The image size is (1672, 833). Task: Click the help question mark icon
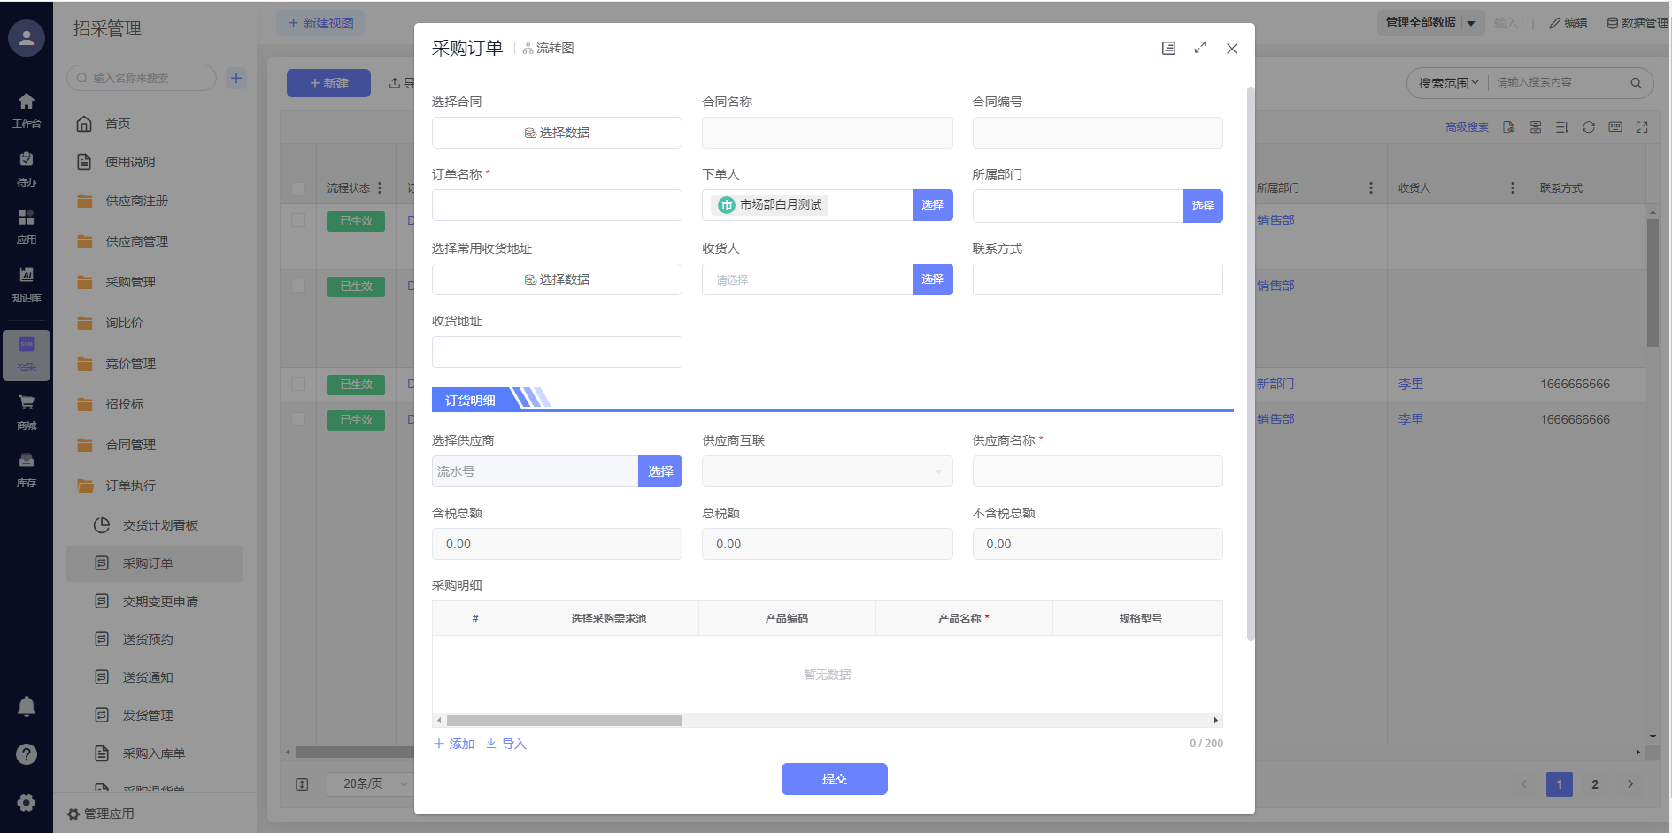(x=27, y=754)
